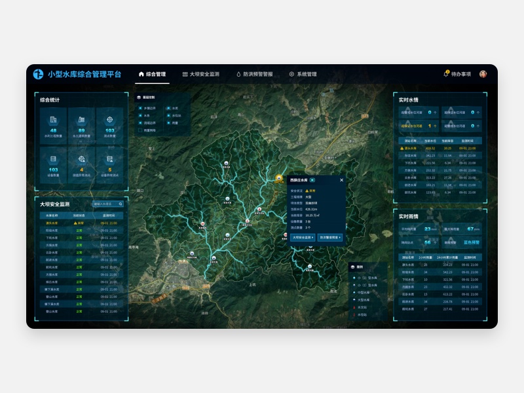This screenshot has width=524, height=393.
Task: Click the abnormal target icon above count 4
Action: tap(81, 159)
